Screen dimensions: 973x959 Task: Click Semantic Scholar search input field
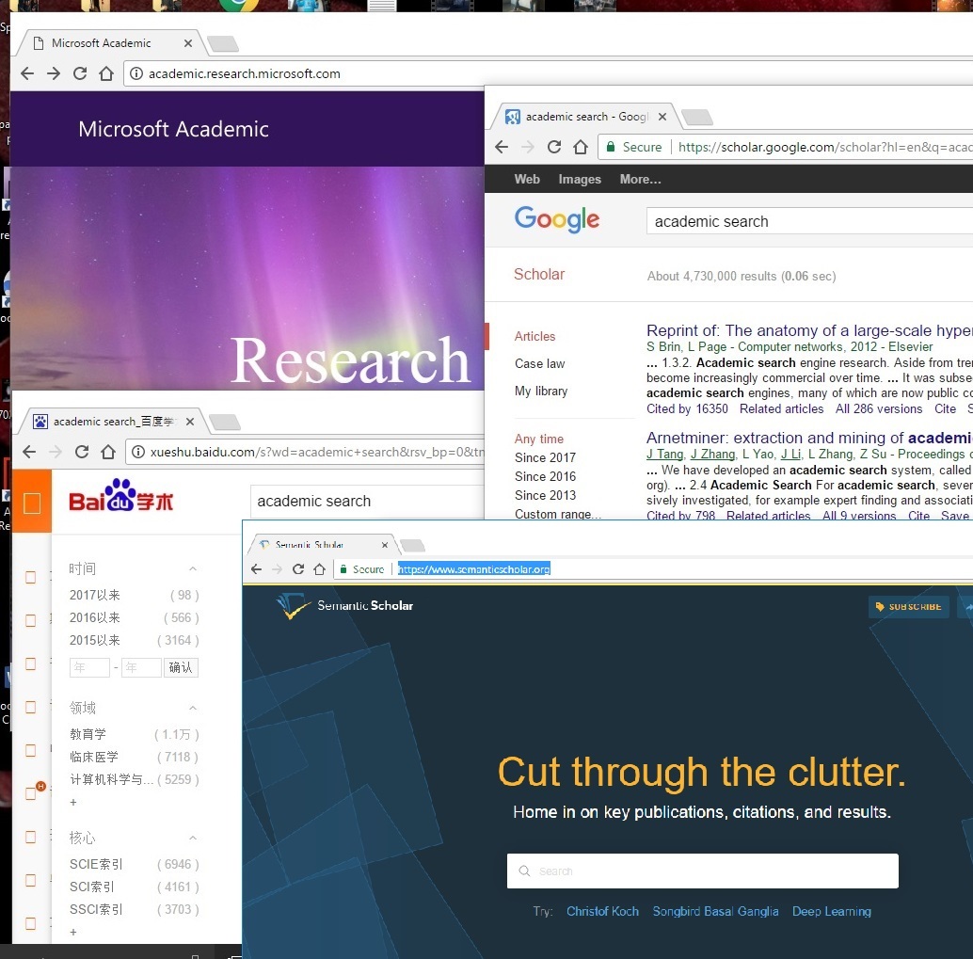pyautogui.click(x=702, y=871)
